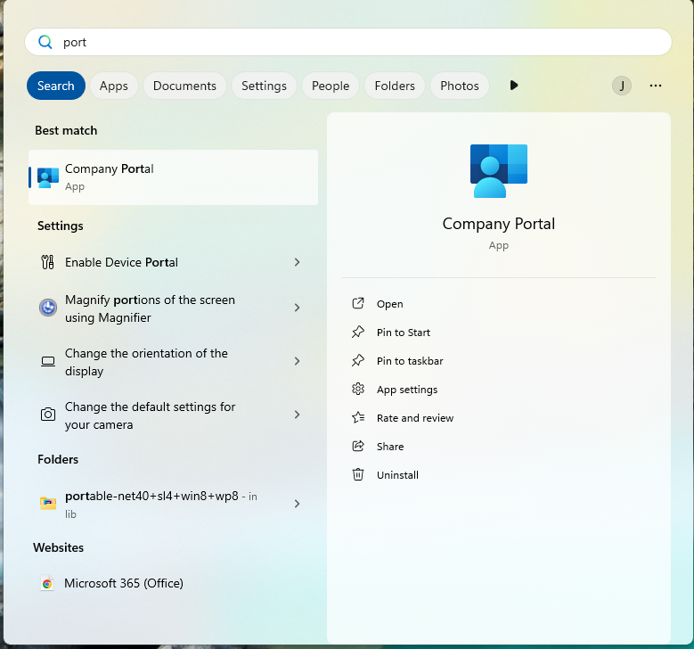Click the display icon for orientation setting
Screen dimensions: 694x649
click(x=48, y=361)
